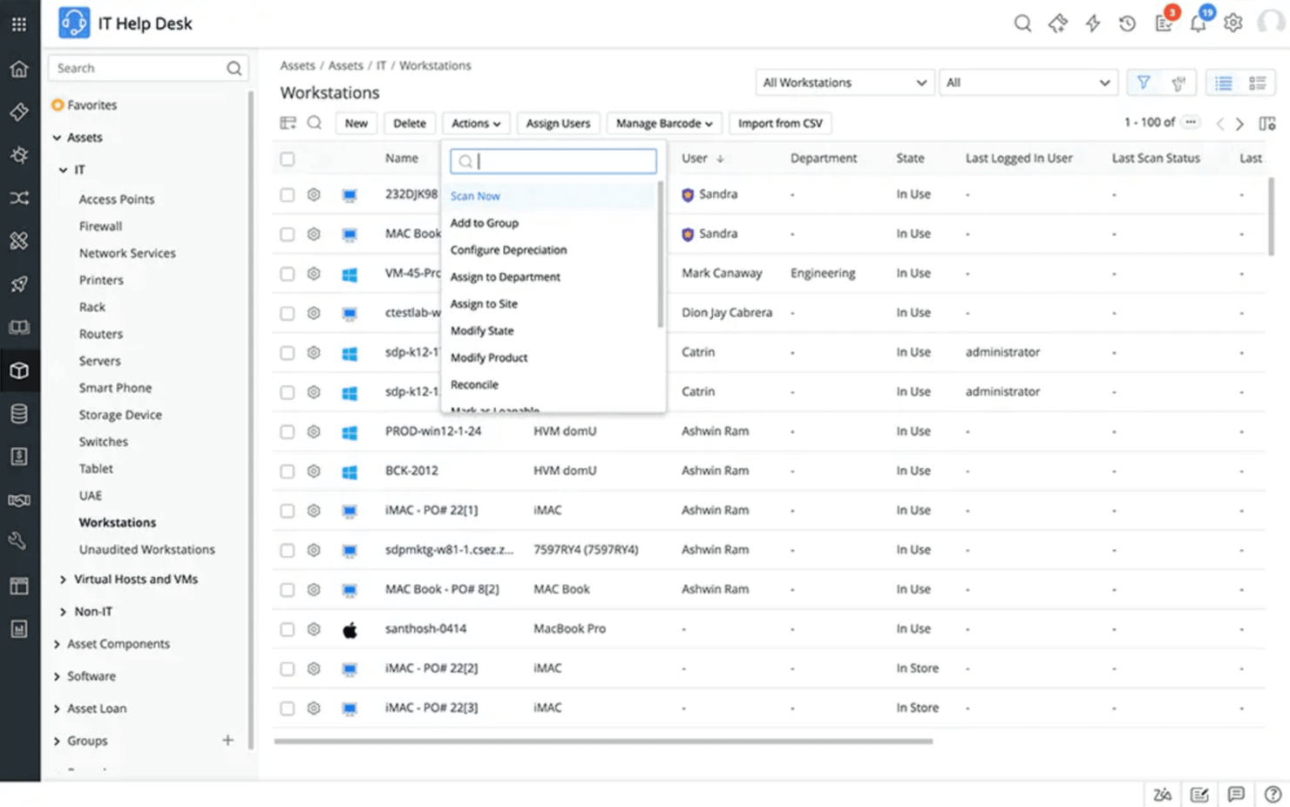Open the Home icon in the left rail
The height and width of the screenshot is (807, 1290).
[19, 68]
